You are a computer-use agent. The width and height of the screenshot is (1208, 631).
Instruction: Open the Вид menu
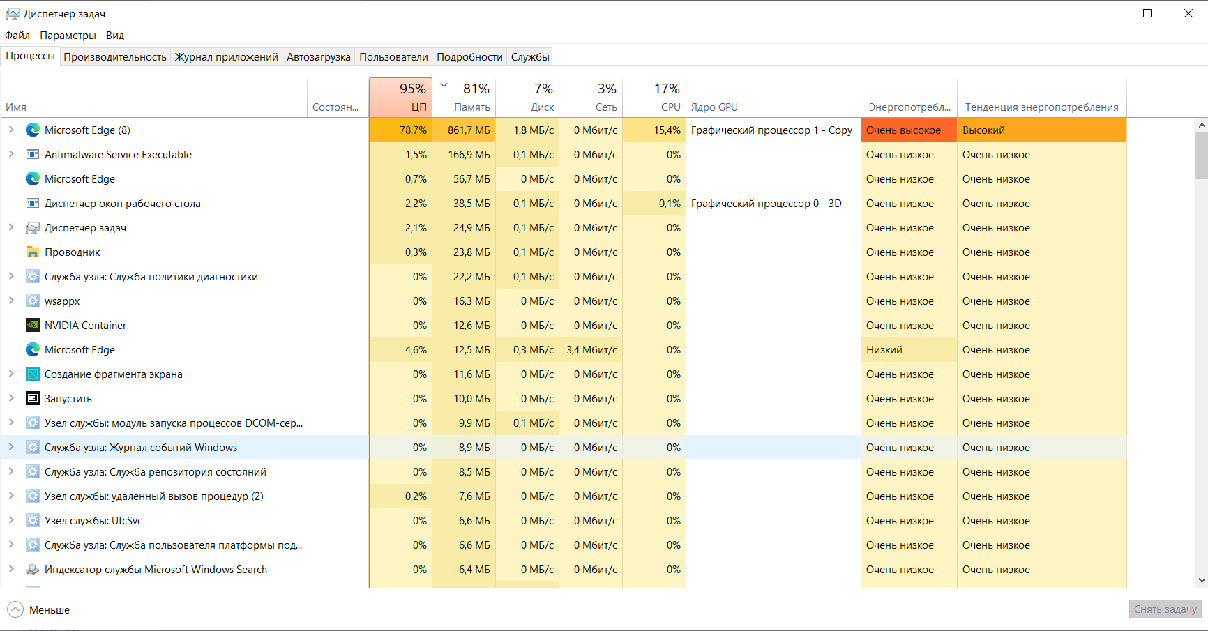click(115, 36)
